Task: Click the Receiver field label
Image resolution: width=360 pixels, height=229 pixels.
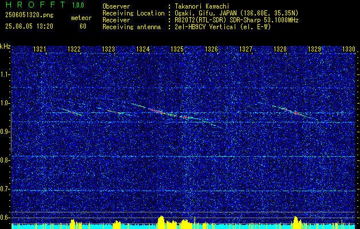Action: click(x=116, y=20)
